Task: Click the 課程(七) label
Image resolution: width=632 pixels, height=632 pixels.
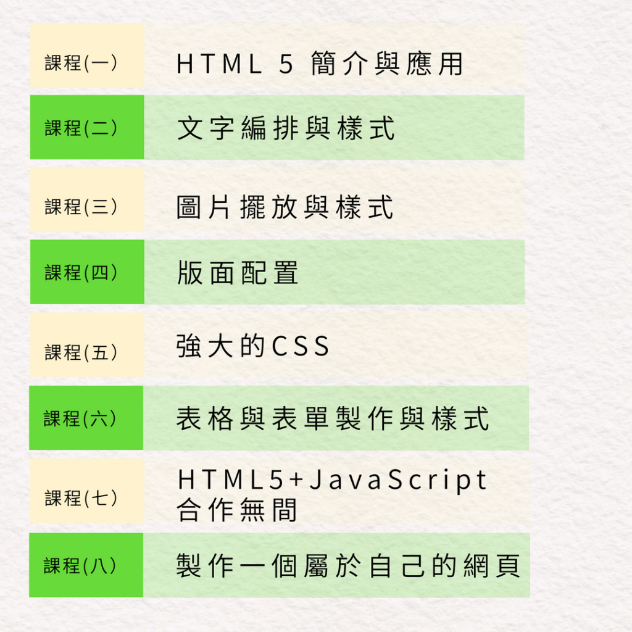Action: (86, 495)
